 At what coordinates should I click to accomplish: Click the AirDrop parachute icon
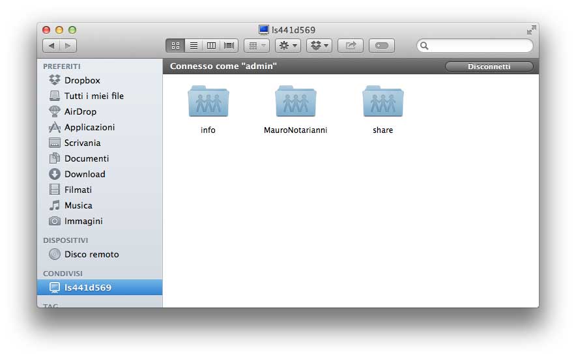[x=55, y=111]
